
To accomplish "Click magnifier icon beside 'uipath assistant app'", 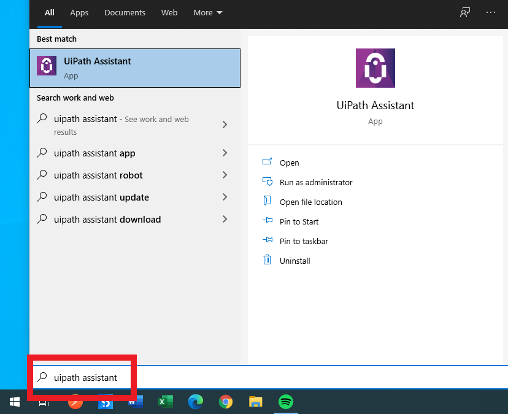I will coord(42,153).
